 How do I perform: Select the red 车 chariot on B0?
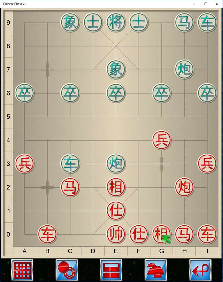[47, 234]
